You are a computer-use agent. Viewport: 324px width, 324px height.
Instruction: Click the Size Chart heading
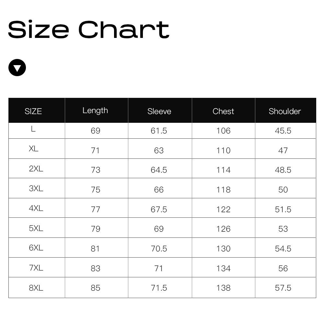88,29
